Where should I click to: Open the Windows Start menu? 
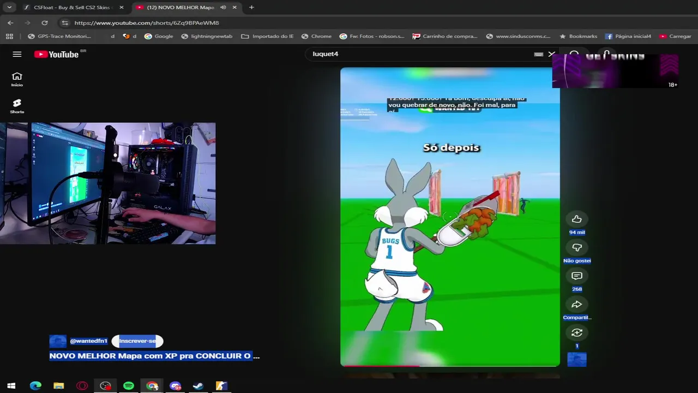coord(11,386)
